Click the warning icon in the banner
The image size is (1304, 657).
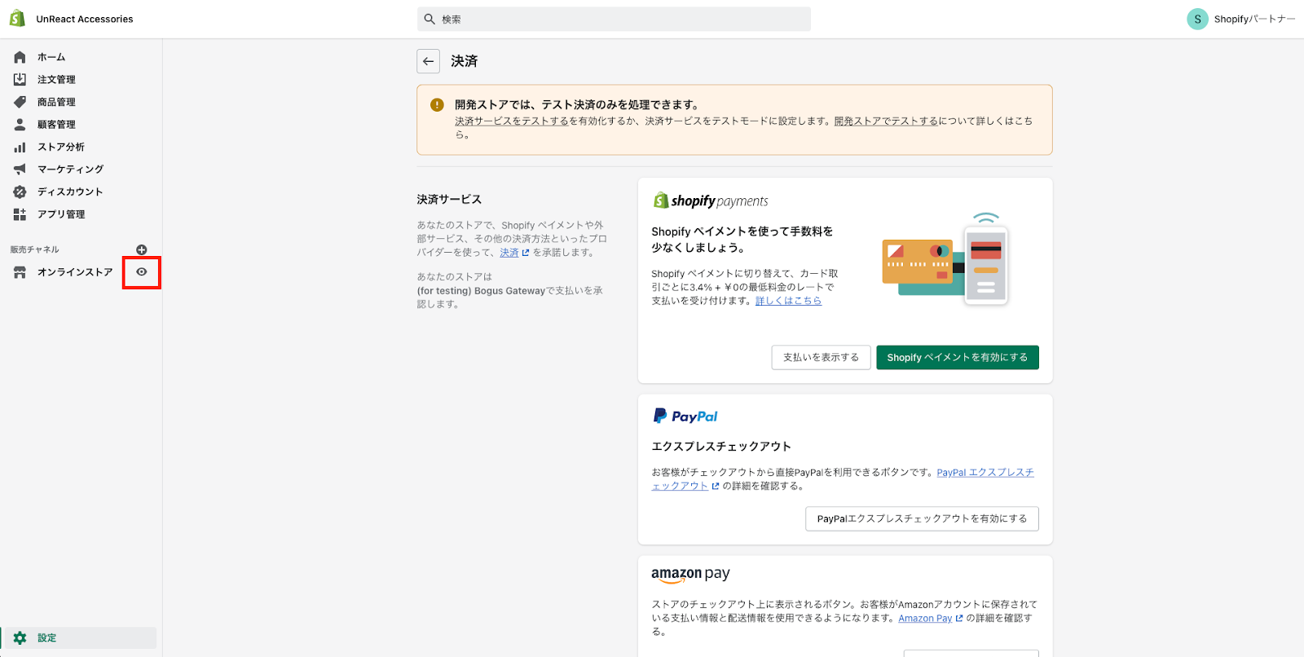tap(437, 104)
